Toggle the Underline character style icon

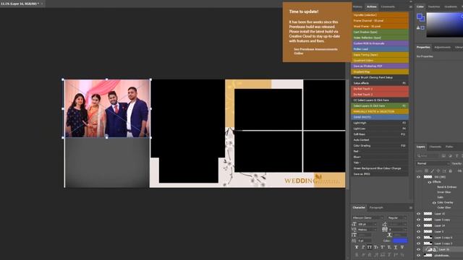point(396,247)
